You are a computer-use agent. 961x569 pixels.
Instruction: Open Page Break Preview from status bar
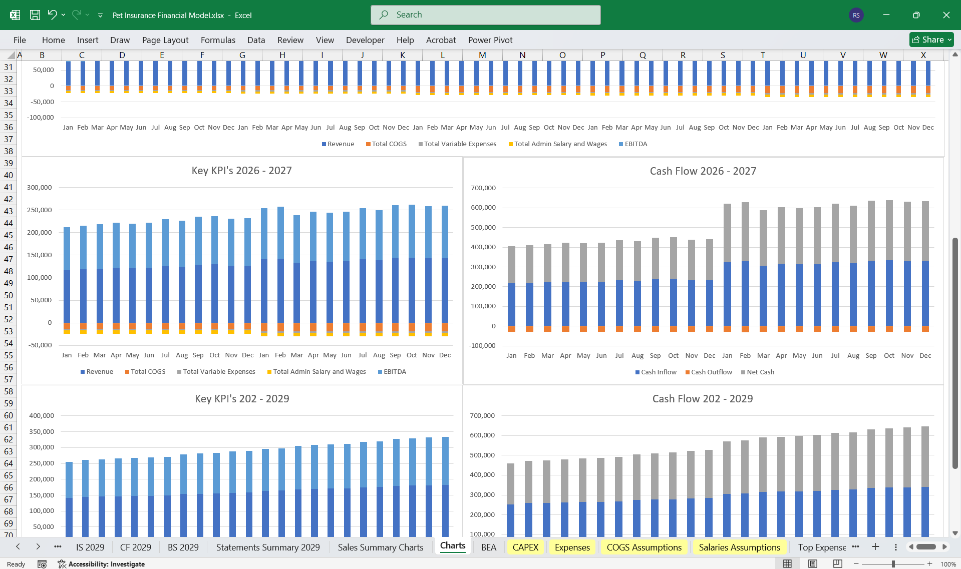coord(836,563)
